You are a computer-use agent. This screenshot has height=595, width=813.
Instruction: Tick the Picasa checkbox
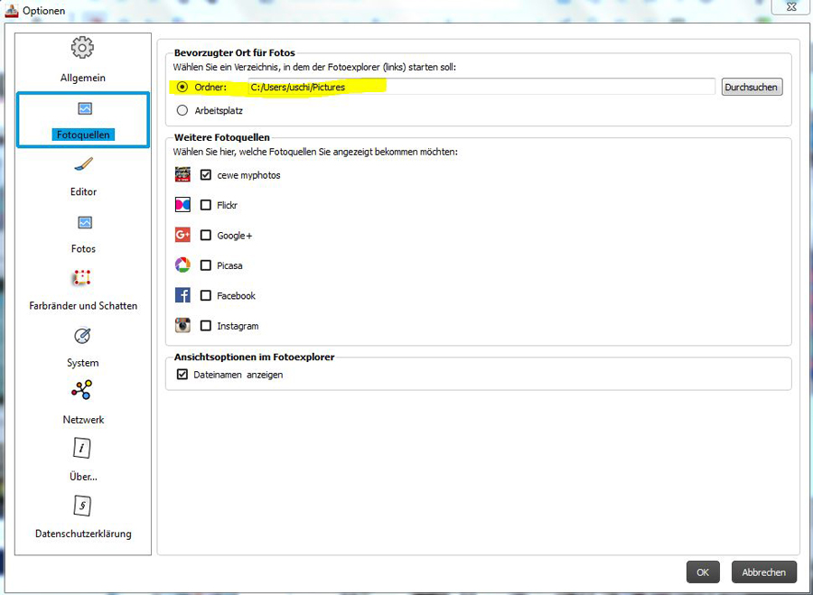pos(206,265)
